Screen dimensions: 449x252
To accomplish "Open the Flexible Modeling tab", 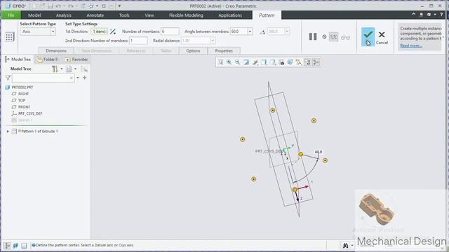I will (186, 15).
